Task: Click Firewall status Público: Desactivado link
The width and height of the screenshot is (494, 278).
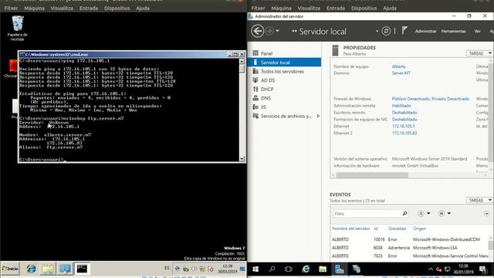Action: (431, 99)
